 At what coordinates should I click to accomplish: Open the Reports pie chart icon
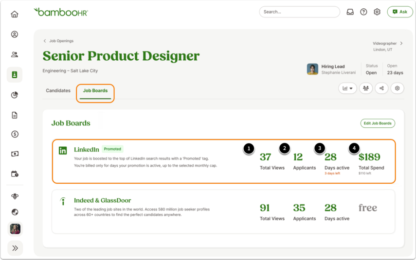[15, 95]
